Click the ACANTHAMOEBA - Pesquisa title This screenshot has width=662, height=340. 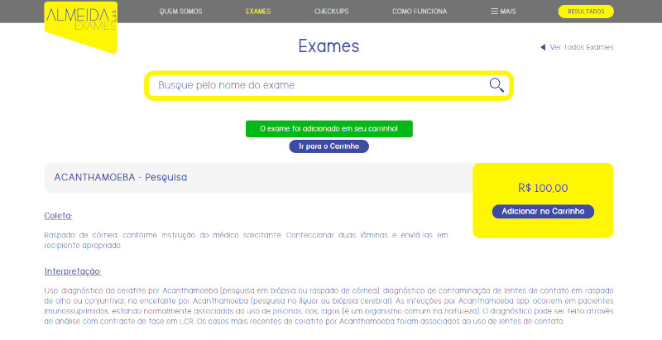pyautogui.click(x=121, y=177)
